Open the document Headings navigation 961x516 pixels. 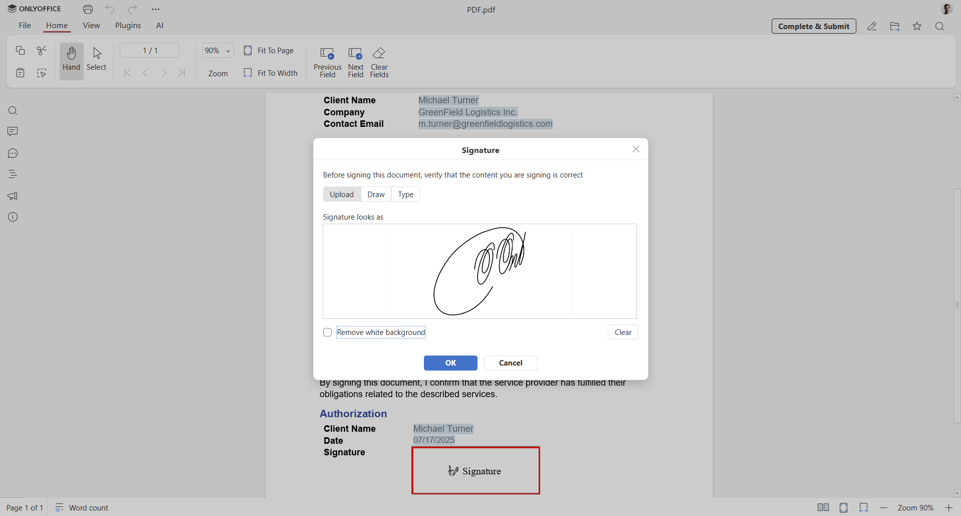pos(13,174)
